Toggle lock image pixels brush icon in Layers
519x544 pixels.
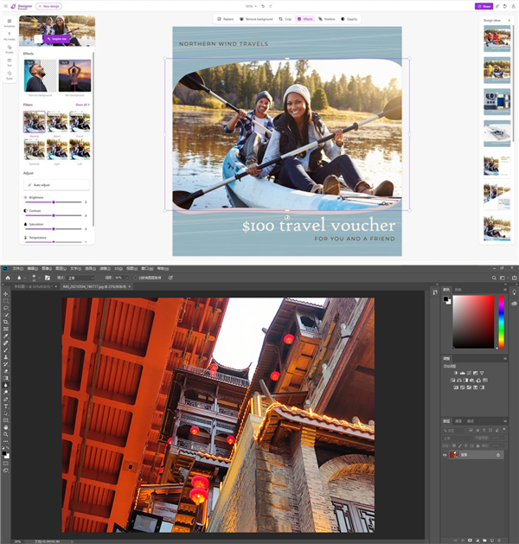pos(460,445)
